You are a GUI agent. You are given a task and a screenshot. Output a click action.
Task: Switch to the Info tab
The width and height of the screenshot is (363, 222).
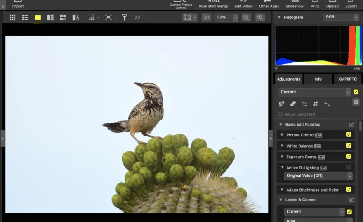[x=318, y=79]
